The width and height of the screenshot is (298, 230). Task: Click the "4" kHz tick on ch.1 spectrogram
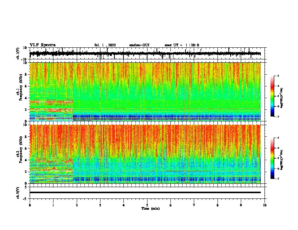(x=26, y=98)
